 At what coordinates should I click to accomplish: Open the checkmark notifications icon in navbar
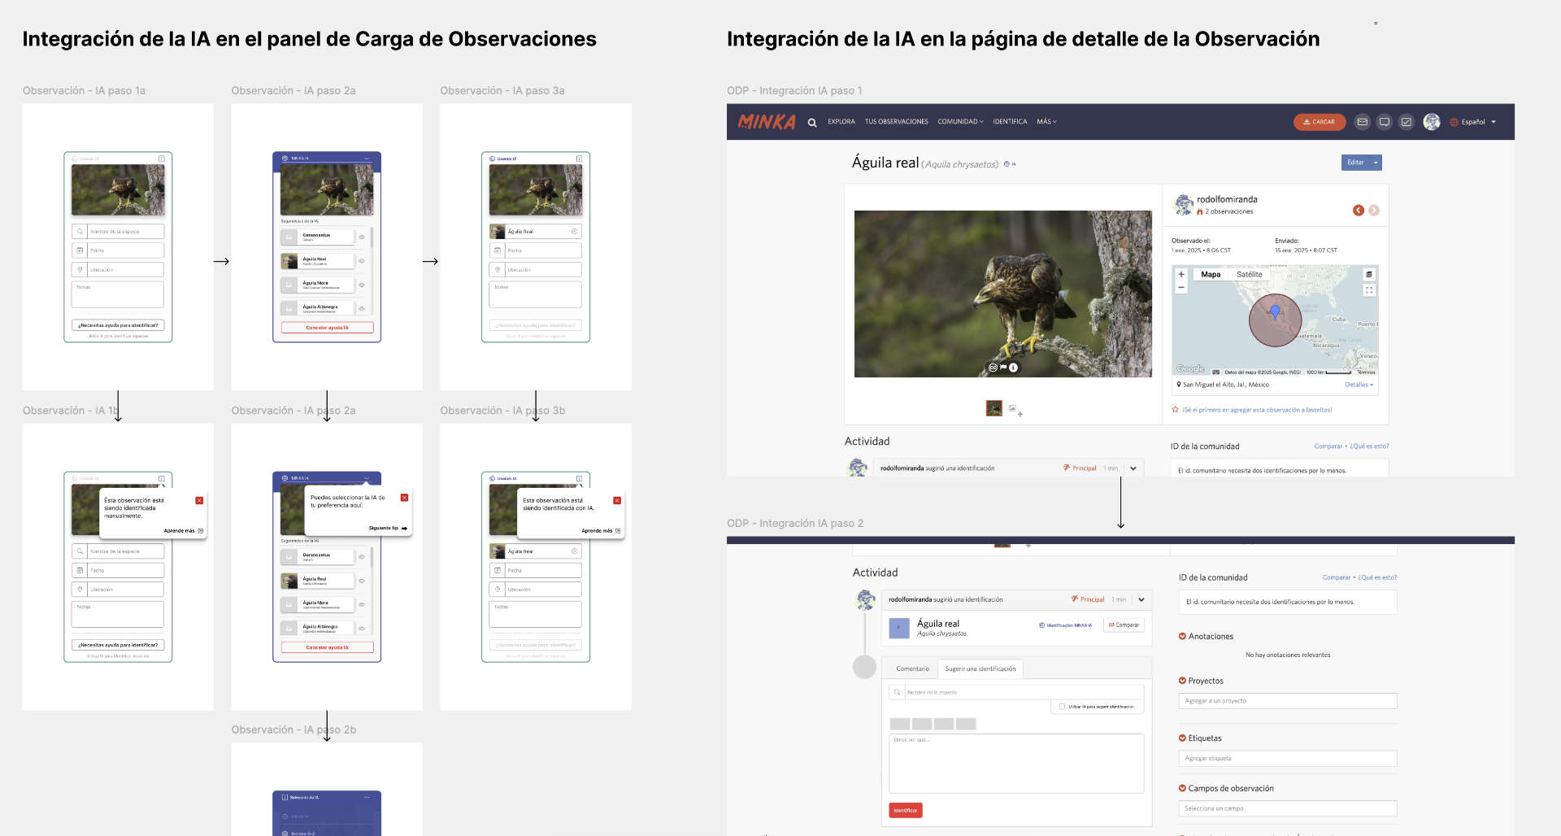(1406, 122)
